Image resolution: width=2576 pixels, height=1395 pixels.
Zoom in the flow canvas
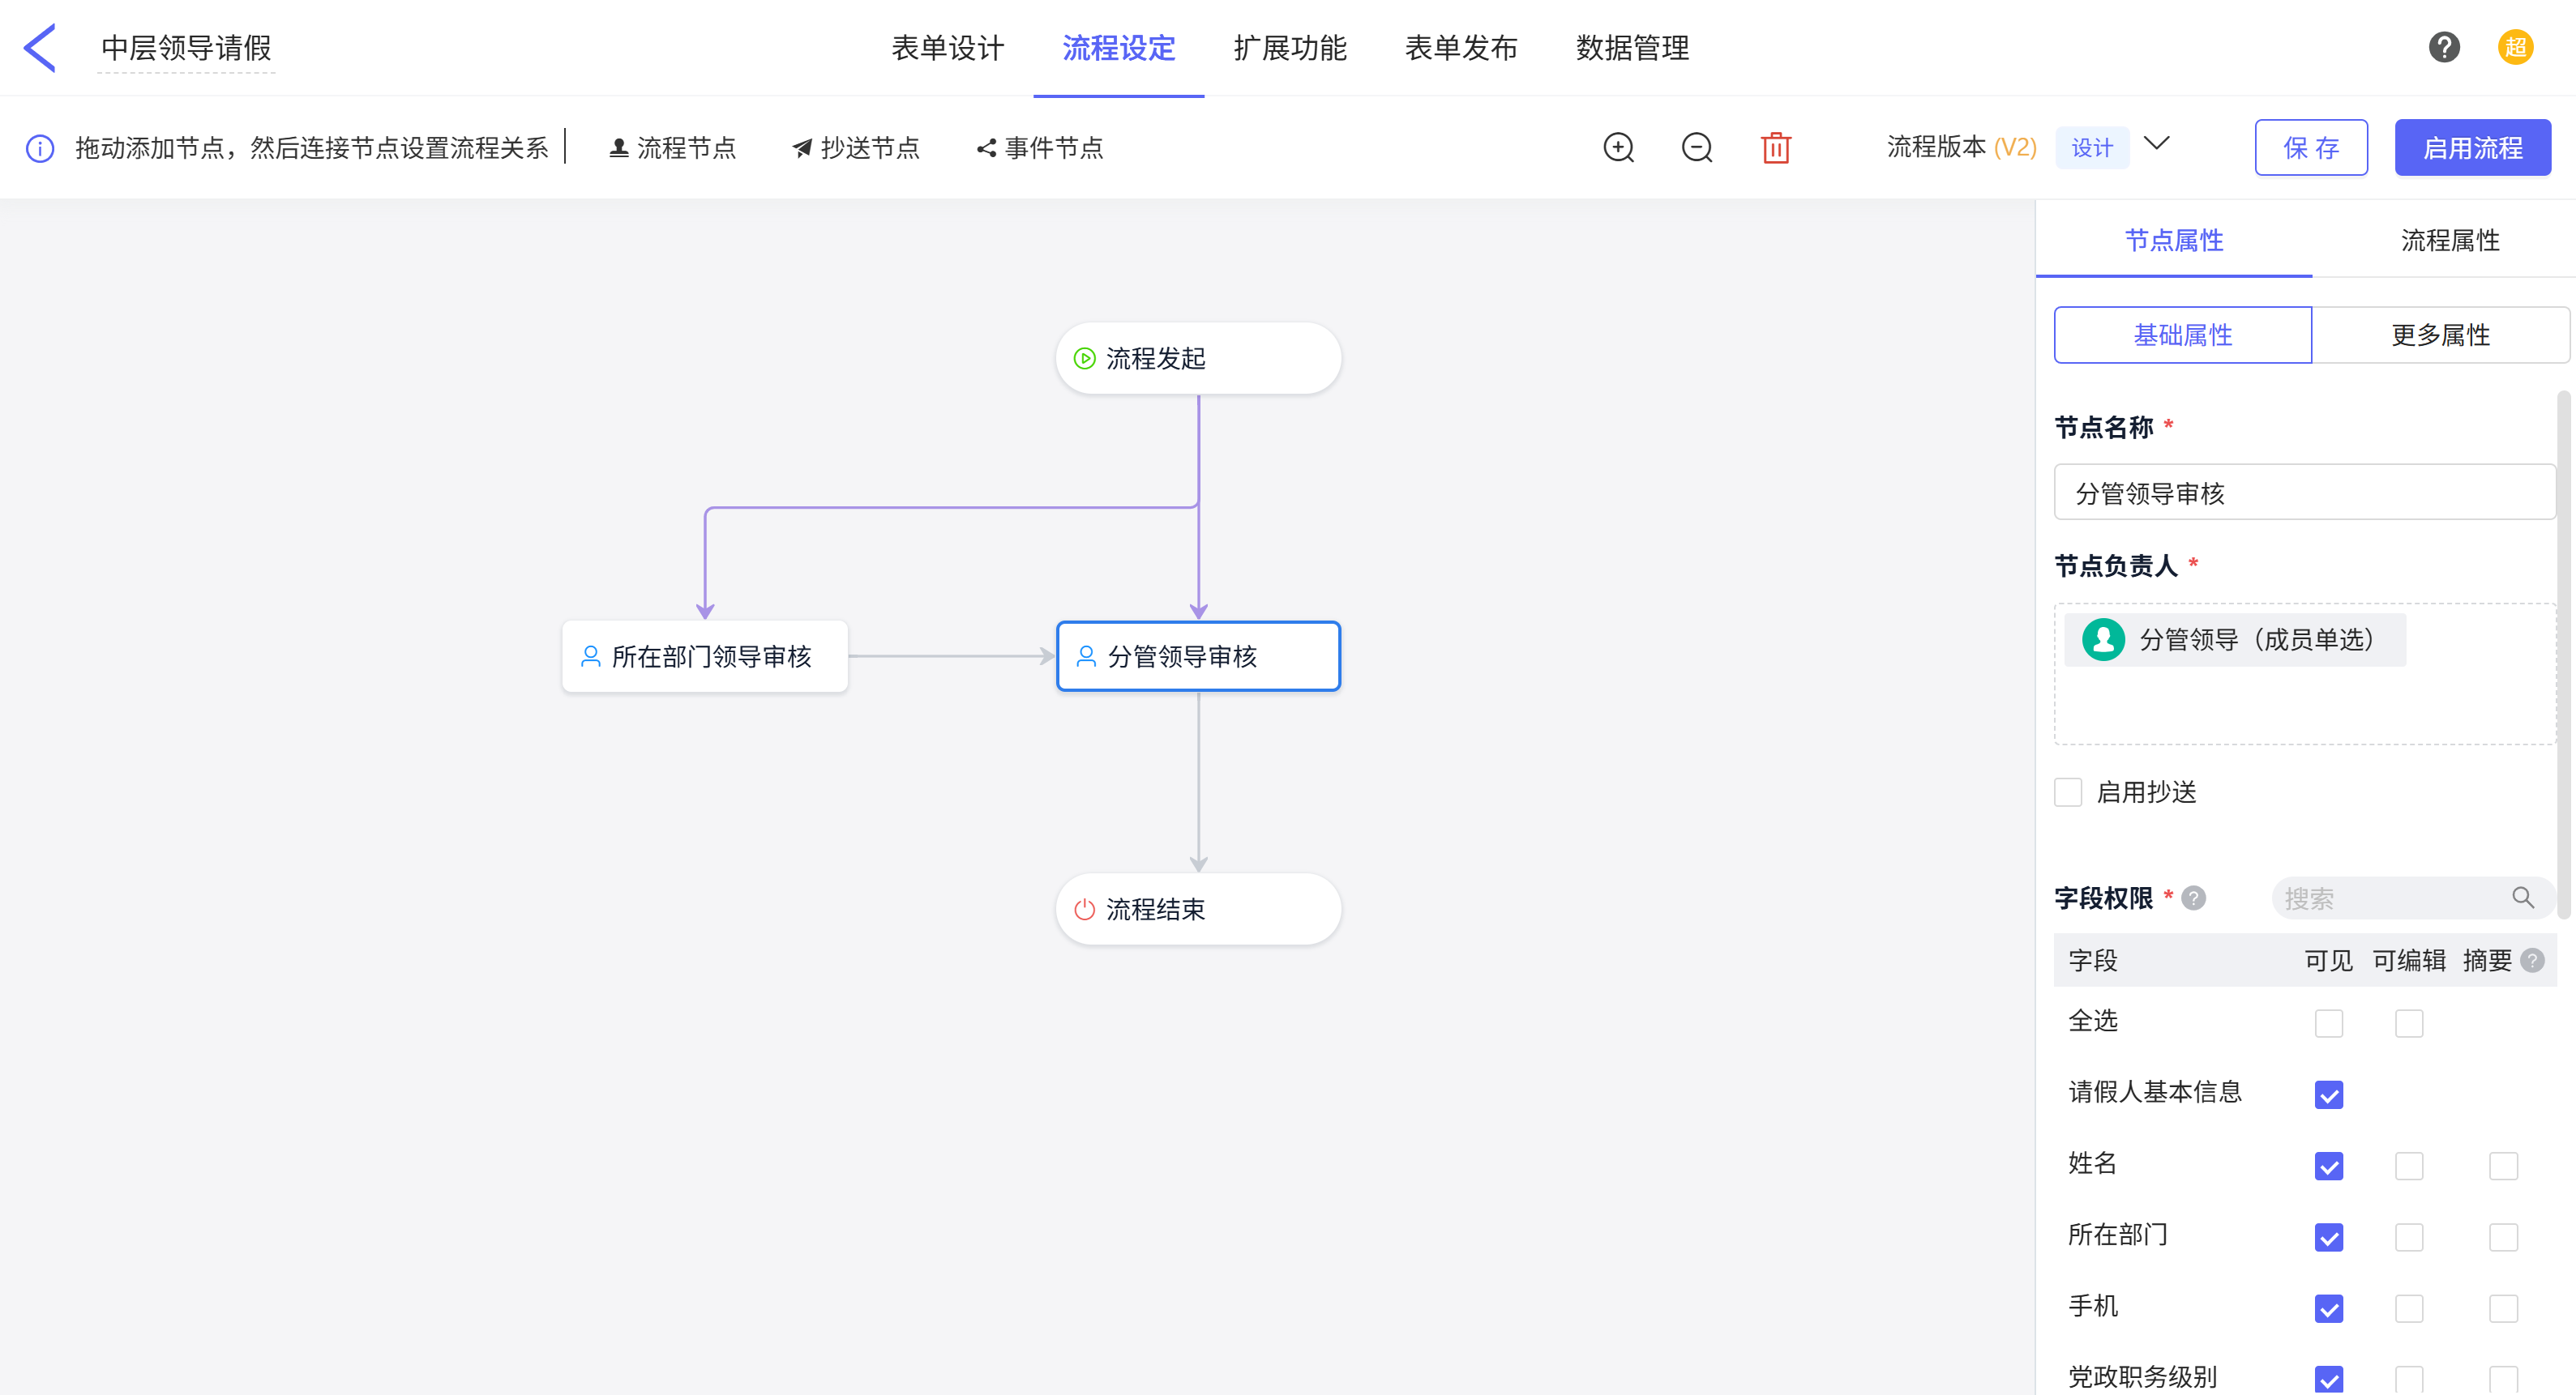click(1618, 148)
